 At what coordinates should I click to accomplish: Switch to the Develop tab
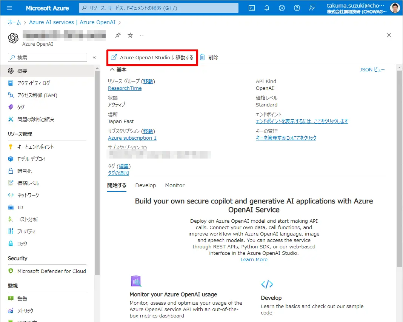point(146,185)
